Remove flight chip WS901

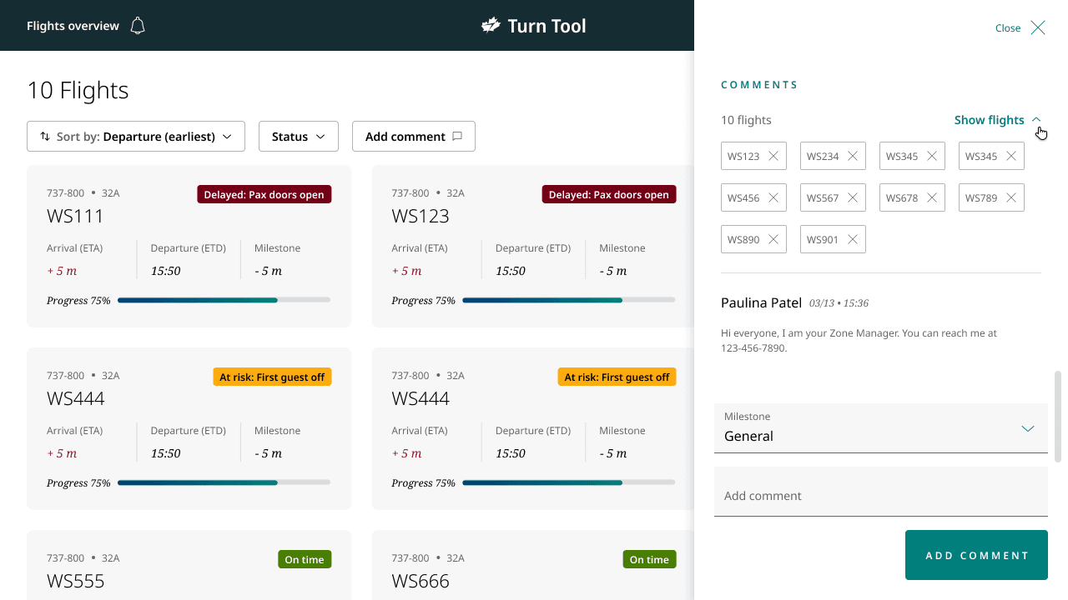pyautogui.click(x=853, y=239)
